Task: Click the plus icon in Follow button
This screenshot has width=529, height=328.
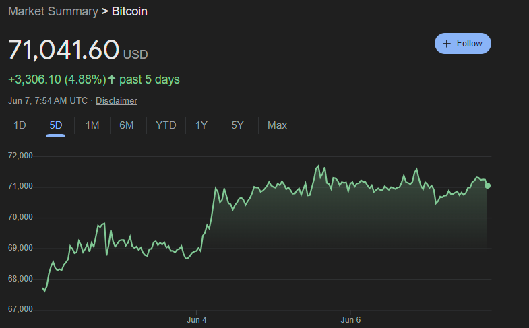Action: pyautogui.click(x=446, y=44)
